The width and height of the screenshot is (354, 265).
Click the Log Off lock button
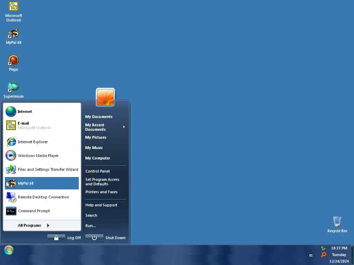[x=56, y=238]
